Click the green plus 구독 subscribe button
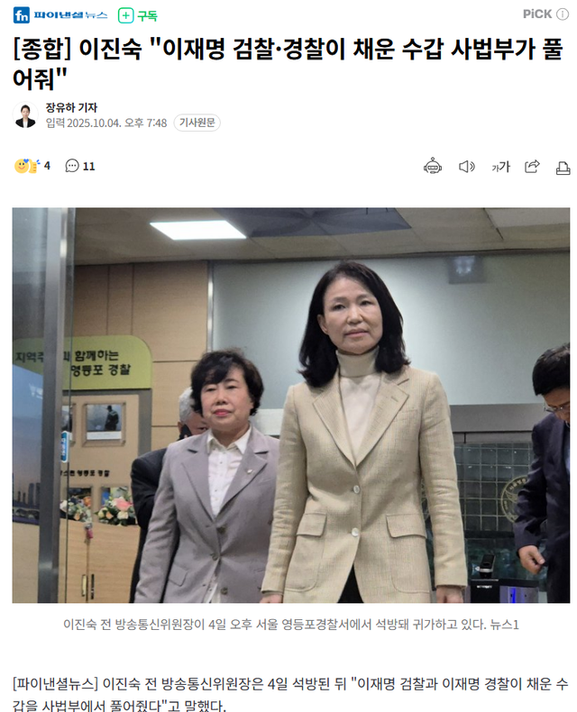 [x=138, y=15]
